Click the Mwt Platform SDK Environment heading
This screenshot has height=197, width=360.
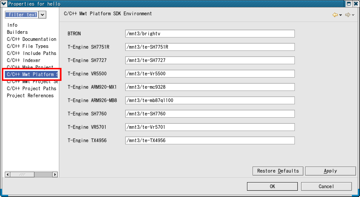108,14
